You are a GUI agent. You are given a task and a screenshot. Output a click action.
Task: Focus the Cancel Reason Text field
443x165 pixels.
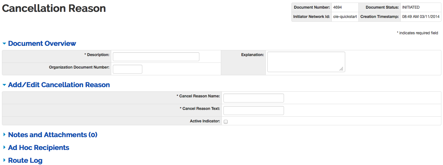[x=253, y=111]
